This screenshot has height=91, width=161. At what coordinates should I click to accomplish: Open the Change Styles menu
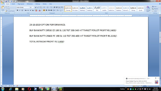pyautogui.click(x=148, y=9)
